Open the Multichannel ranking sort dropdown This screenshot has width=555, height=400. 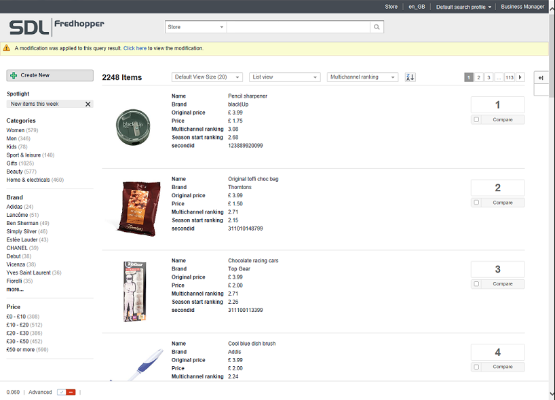(x=362, y=77)
